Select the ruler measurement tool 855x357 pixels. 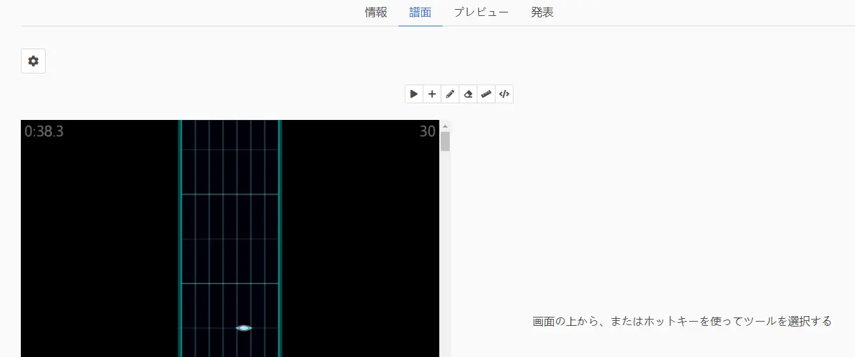(486, 94)
